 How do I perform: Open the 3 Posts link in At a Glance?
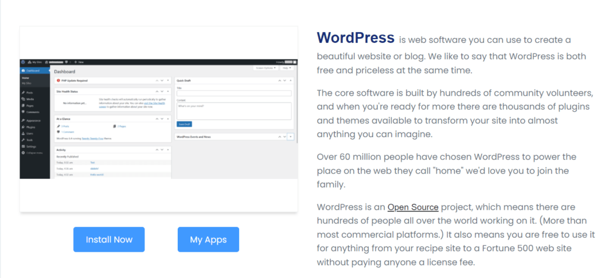click(x=65, y=127)
